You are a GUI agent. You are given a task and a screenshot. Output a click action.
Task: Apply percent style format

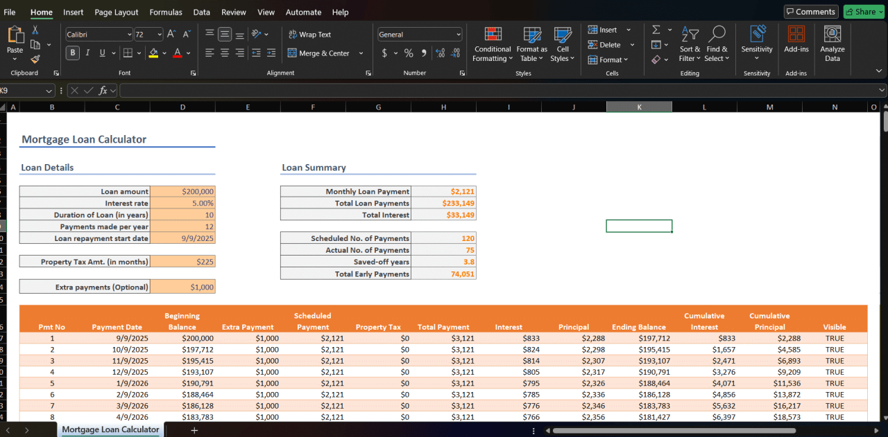pos(409,53)
